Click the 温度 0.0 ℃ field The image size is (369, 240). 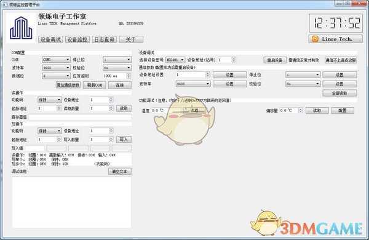click(x=165, y=110)
